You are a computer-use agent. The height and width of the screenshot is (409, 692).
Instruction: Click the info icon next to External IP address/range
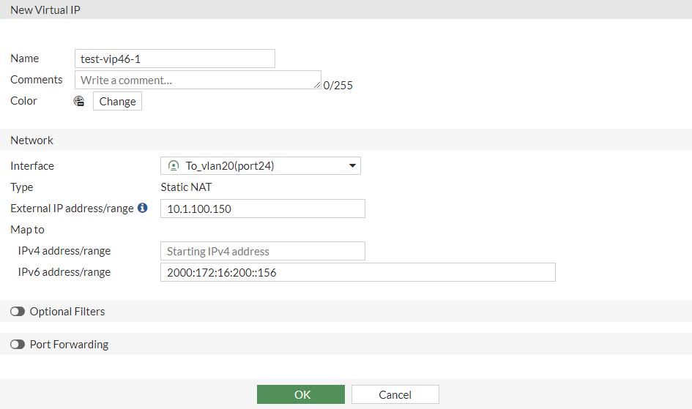(x=143, y=208)
